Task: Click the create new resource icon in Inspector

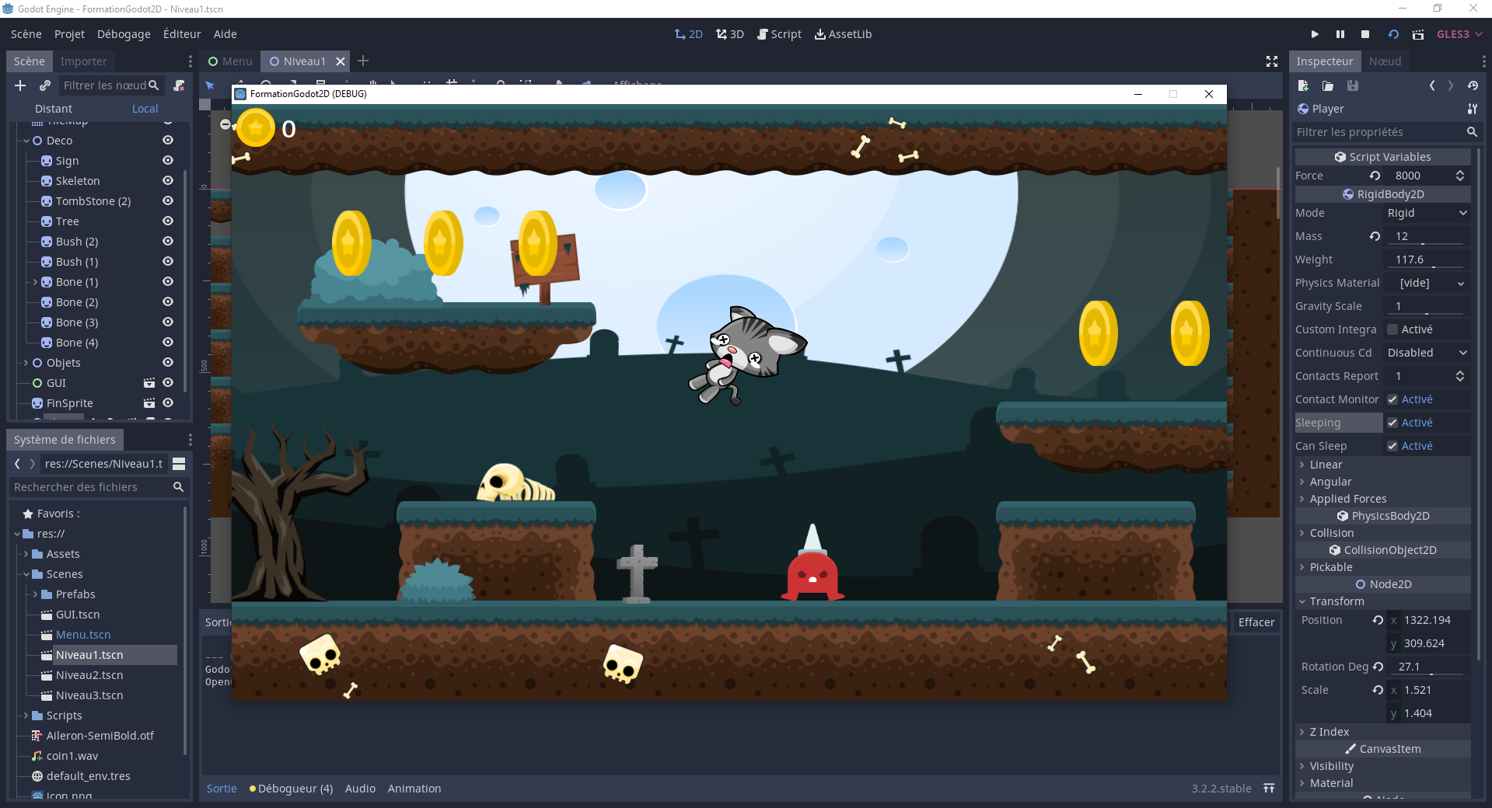Action: pyautogui.click(x=1304, y=85)
